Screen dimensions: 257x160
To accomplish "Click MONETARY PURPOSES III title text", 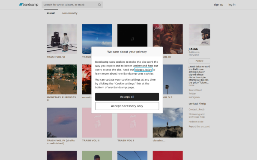I will coord(61,99).
